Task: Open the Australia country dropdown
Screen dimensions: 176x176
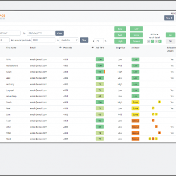Action: point(69,40)
